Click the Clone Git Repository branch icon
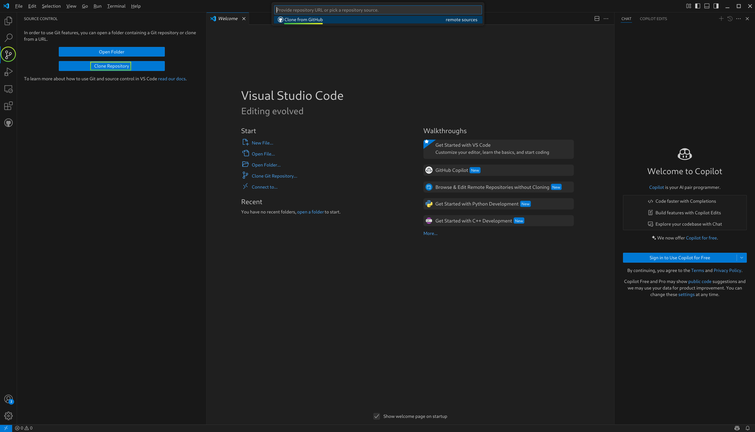The height and width of the screenshot is (432, 755). (245, 175)
